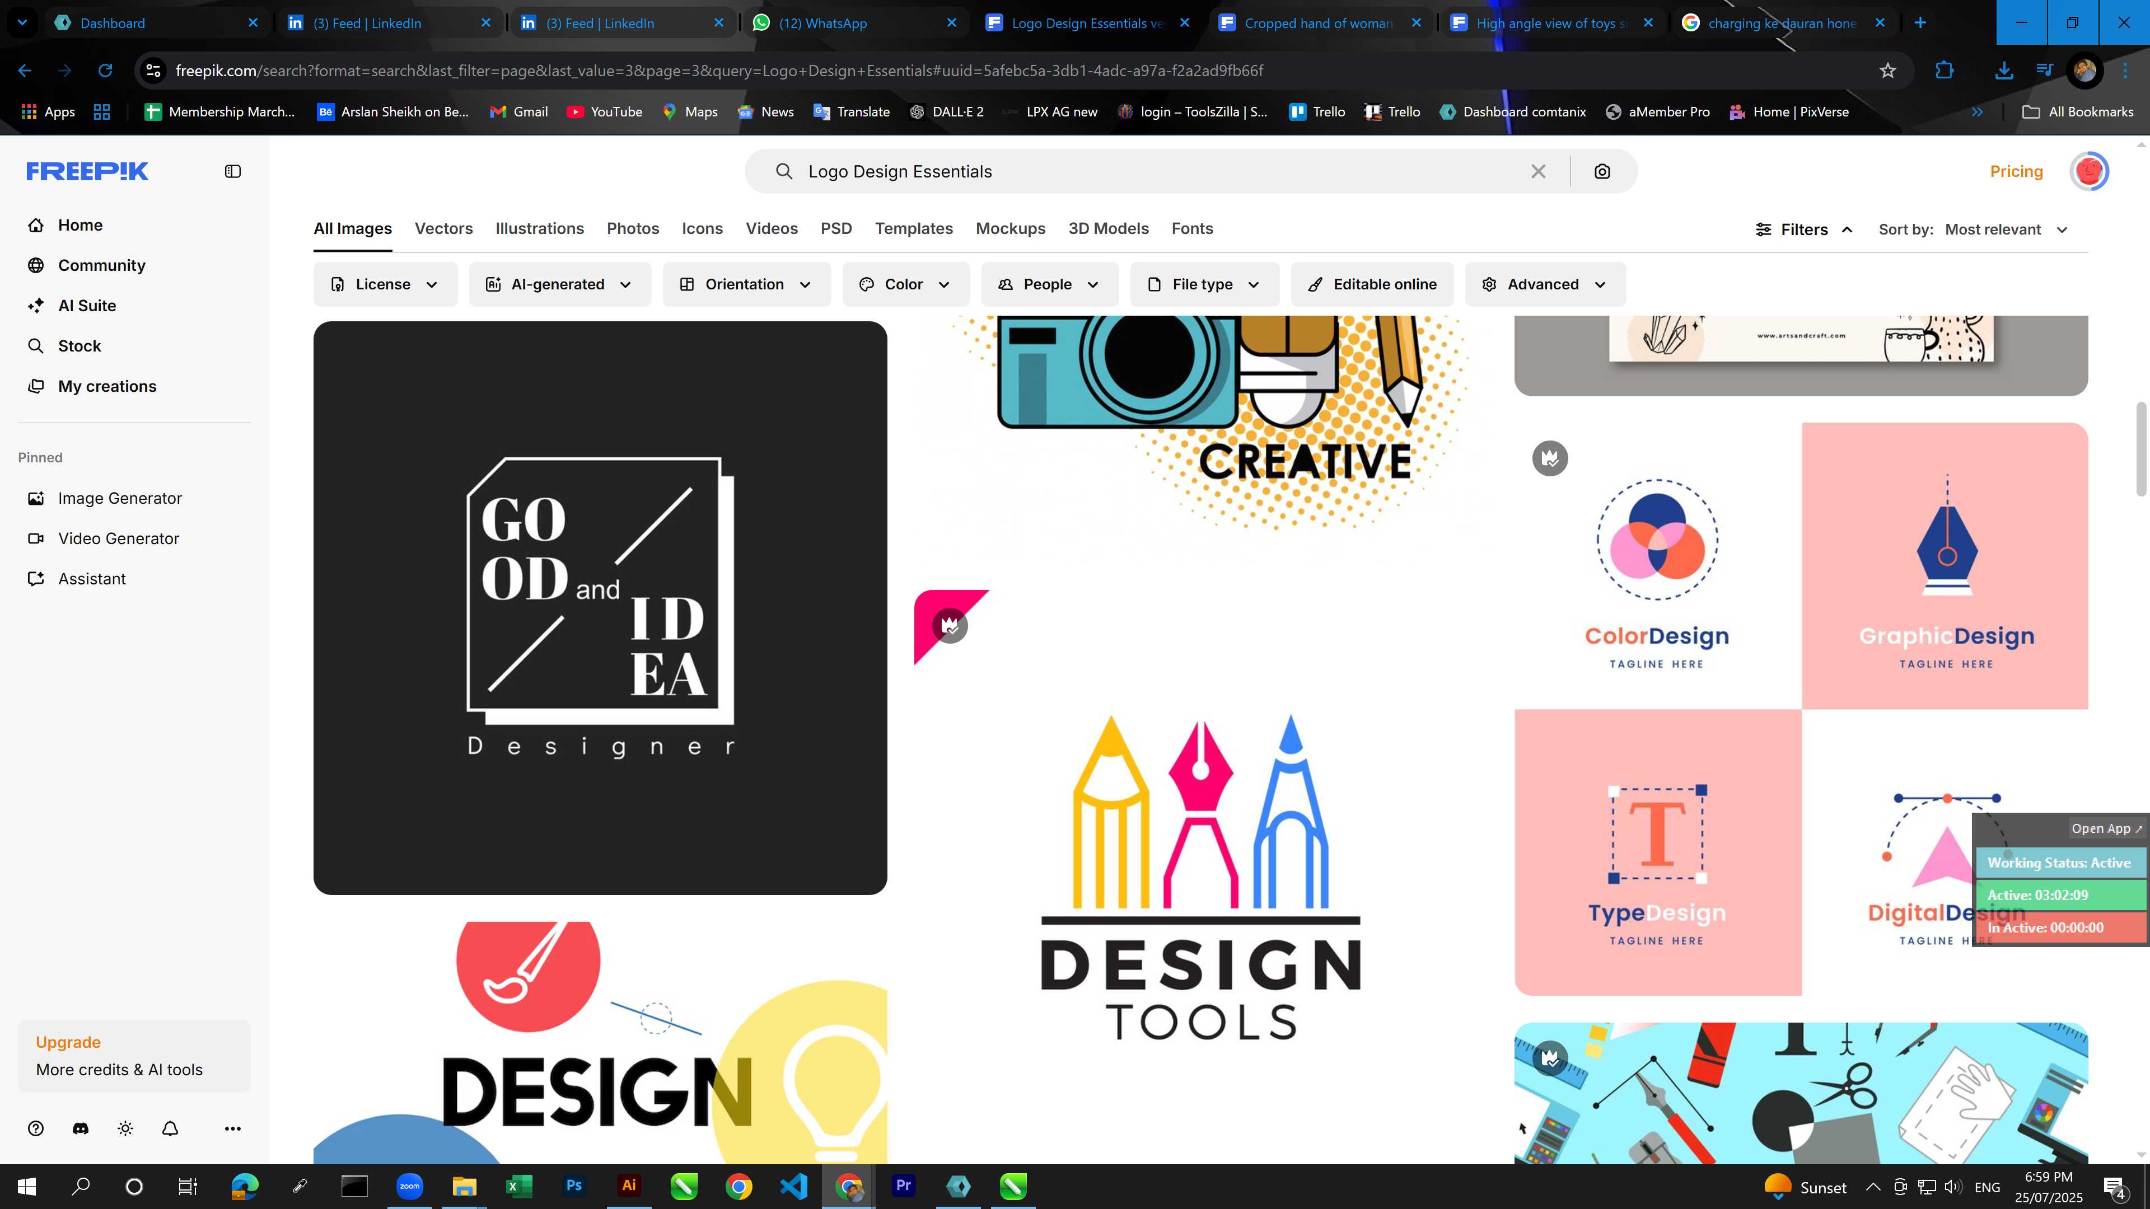2150x1209 pixels.
Task: Expand the People filter dropdown
Action: pyautogui.click(x=1049, y=284)
